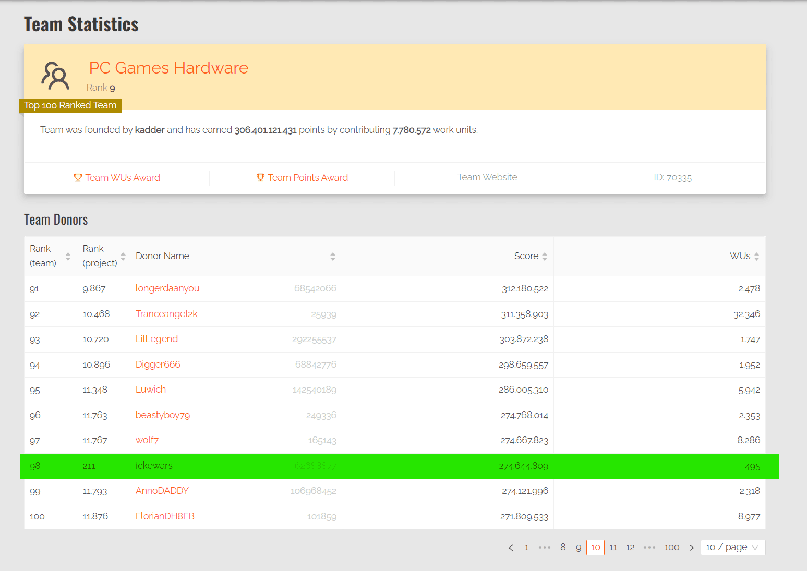Click the Donor Name column header

click(x=162, y=256)
